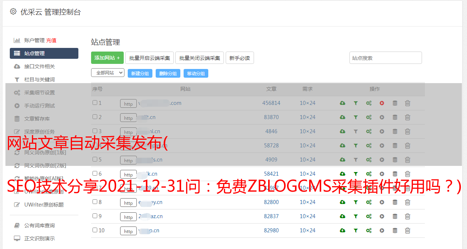This screenshot has width=467, height=249.
Task: Click the 移动分组 button
Action: tap(196, 73)
